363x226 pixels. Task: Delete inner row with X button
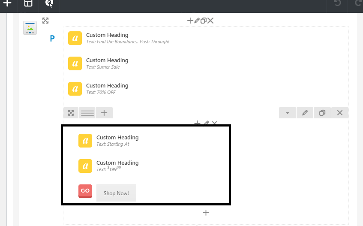(339, 113)
